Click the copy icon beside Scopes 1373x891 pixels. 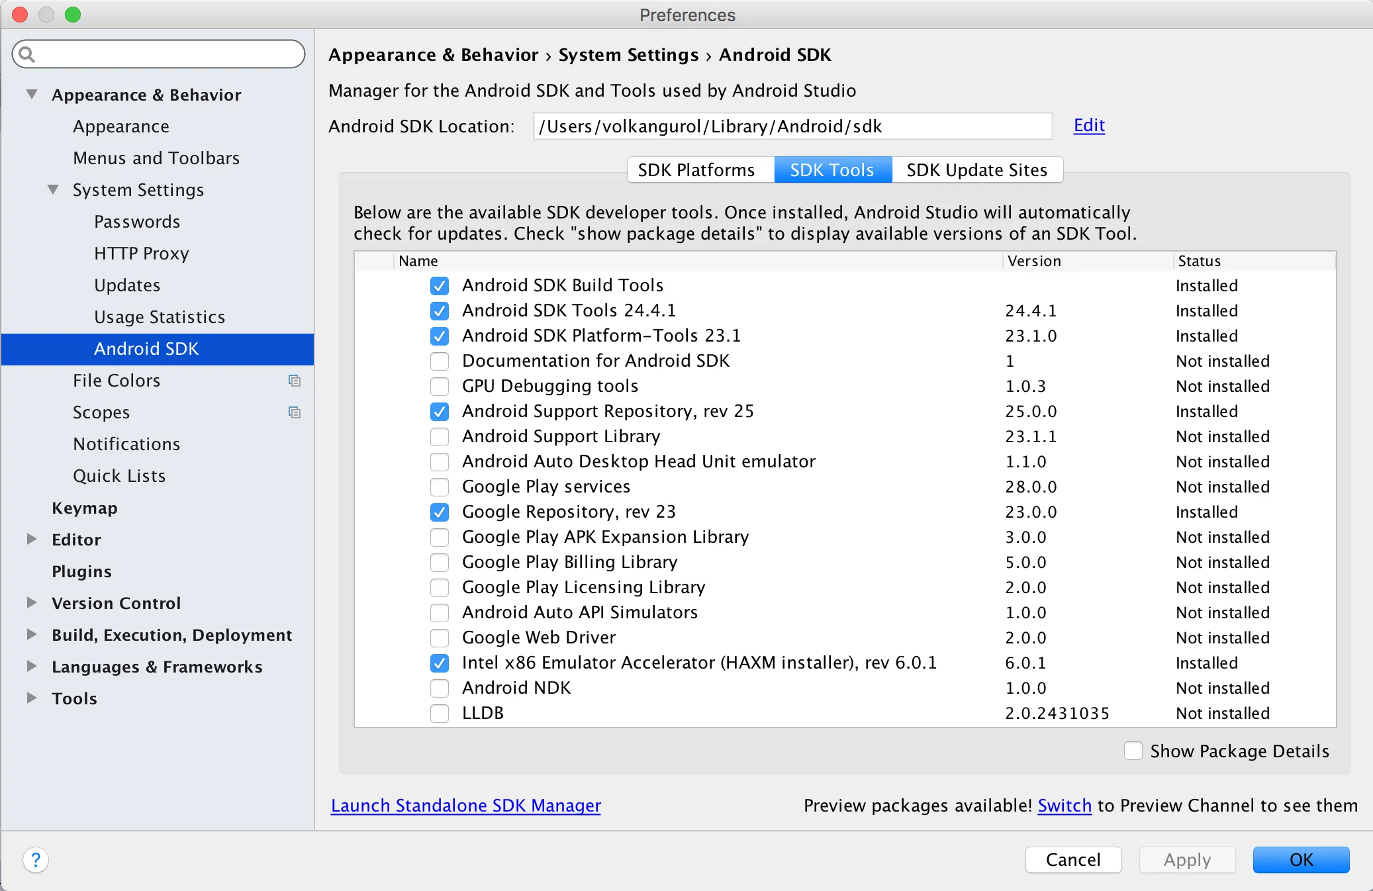coord(295,412)
